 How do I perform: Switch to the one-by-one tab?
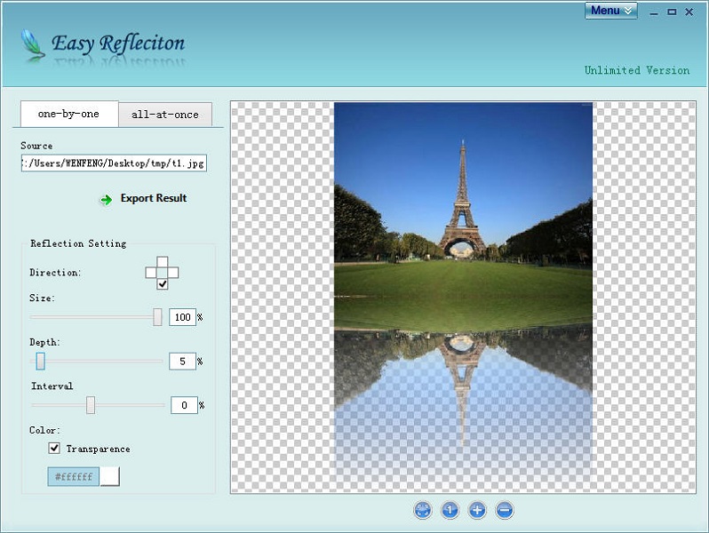pyautogui.click(x=69, y=114)
